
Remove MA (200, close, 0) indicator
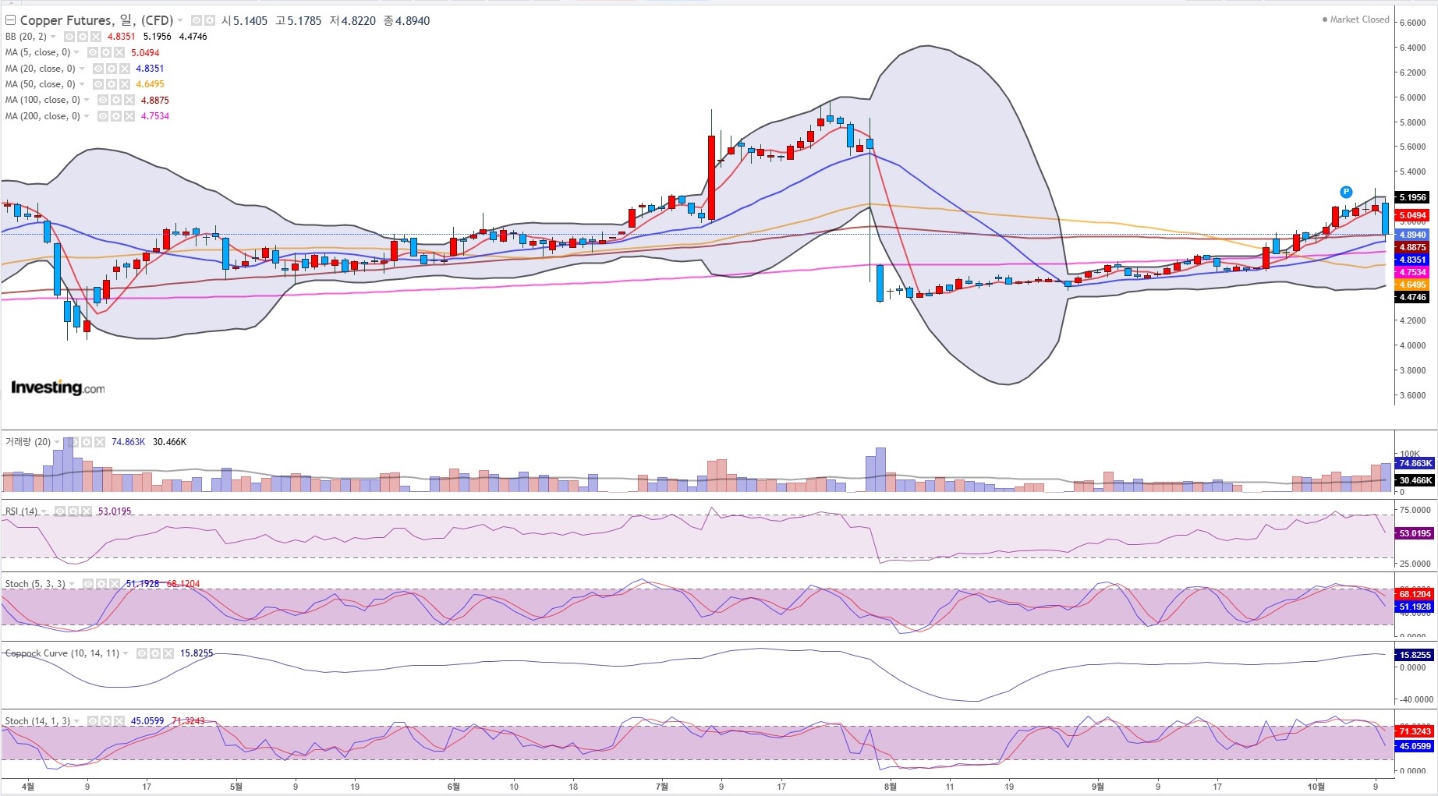pos(129,116)
